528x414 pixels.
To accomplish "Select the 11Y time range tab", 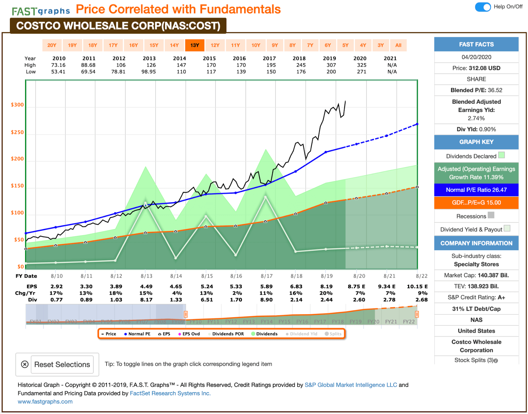I will 236,45.
